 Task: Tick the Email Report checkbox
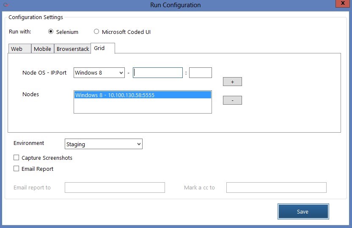(16, 169)
